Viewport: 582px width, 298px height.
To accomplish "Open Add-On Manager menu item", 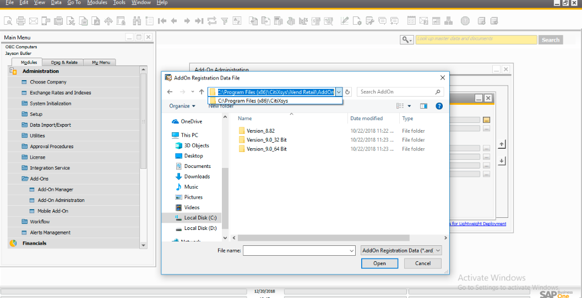I will (x=55, y=189).
